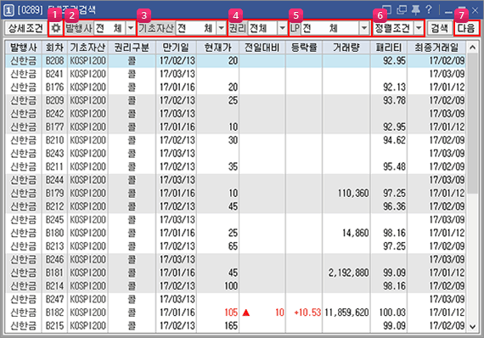
Task: Select row B243
Action: click(235, 154)
